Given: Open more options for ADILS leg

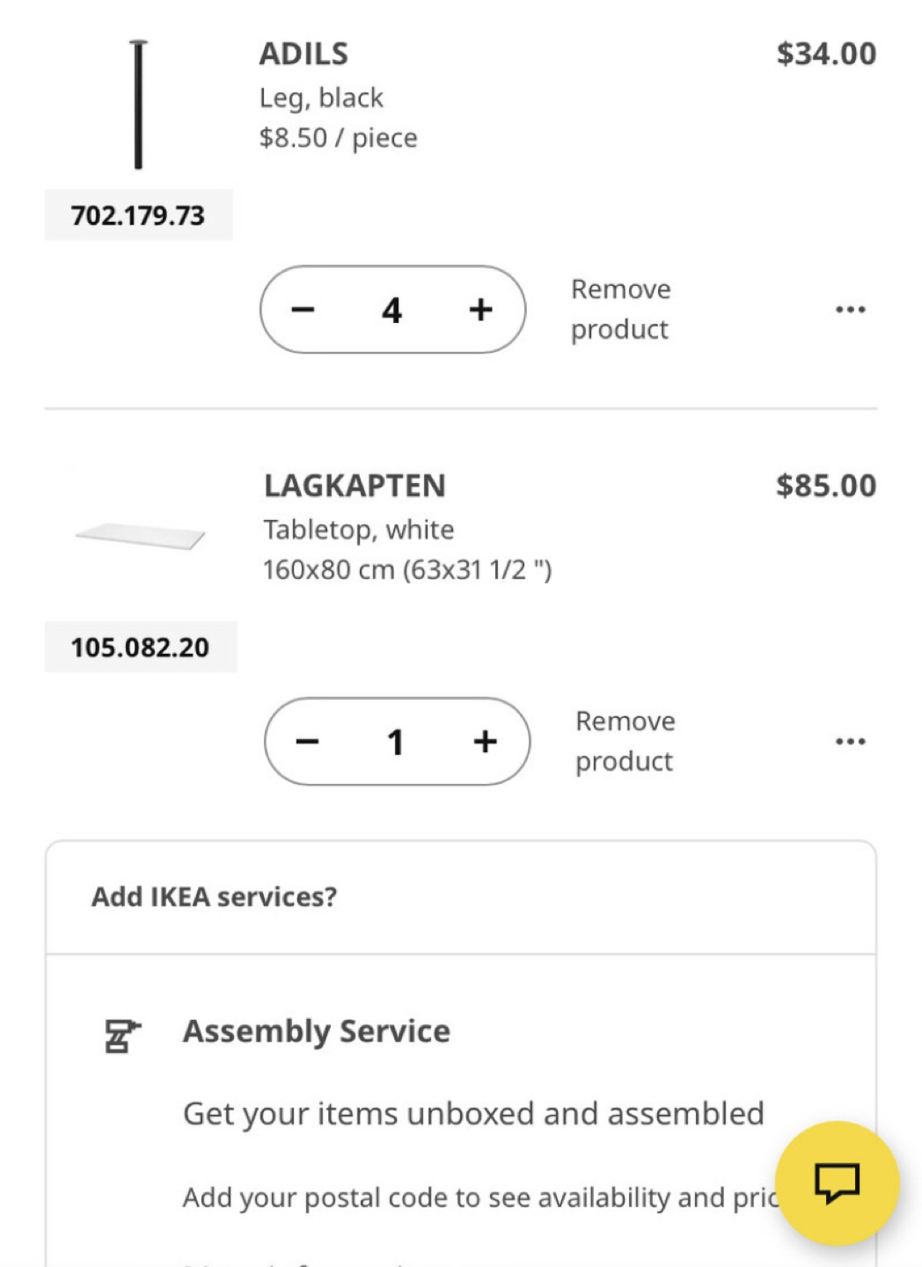Looking at the screenshot, I should click(x=850, y=310).
